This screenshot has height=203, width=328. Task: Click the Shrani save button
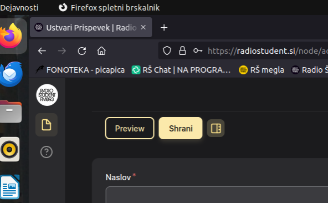point(181,128)
